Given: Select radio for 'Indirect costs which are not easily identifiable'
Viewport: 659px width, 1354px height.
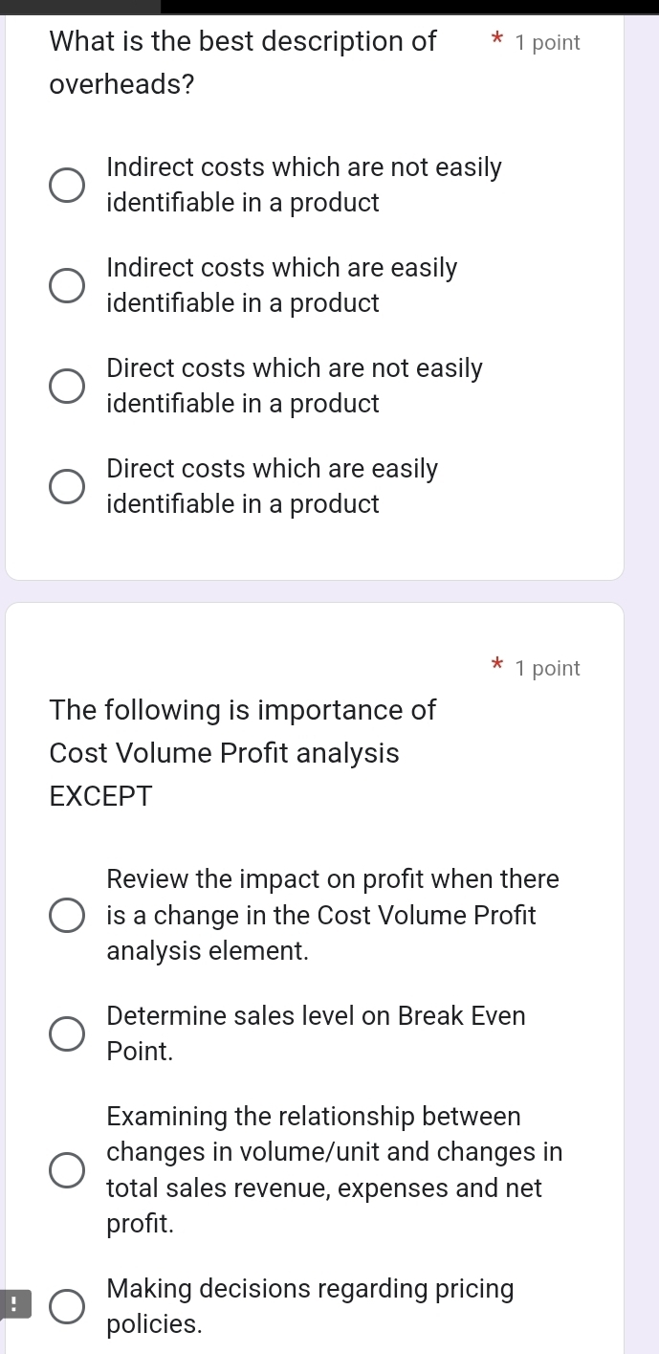Looking at the screenshot, I should point(66,186).
